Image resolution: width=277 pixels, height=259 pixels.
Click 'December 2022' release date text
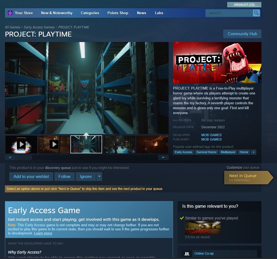click(x=213, y=127)
